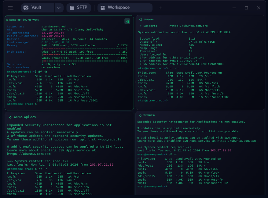The image size is (268, 198).
Task: Click the empty prompt at bottom of acme-api-dev-us-west pane
Action: pyautogui.click(x=22, y=104)
